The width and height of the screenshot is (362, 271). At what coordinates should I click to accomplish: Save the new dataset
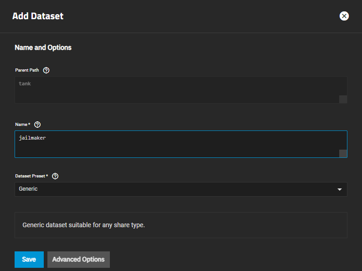(29, 259)
